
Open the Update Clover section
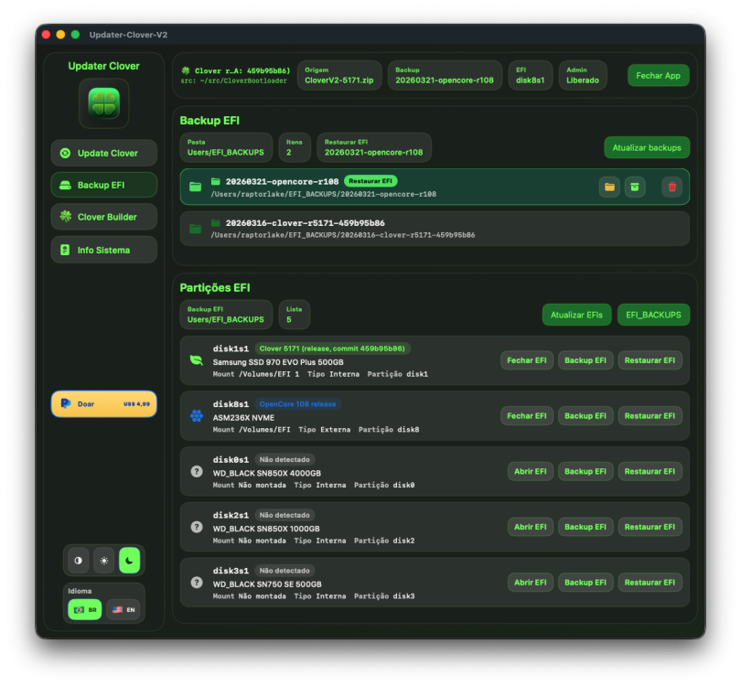(x=104, y=153)
